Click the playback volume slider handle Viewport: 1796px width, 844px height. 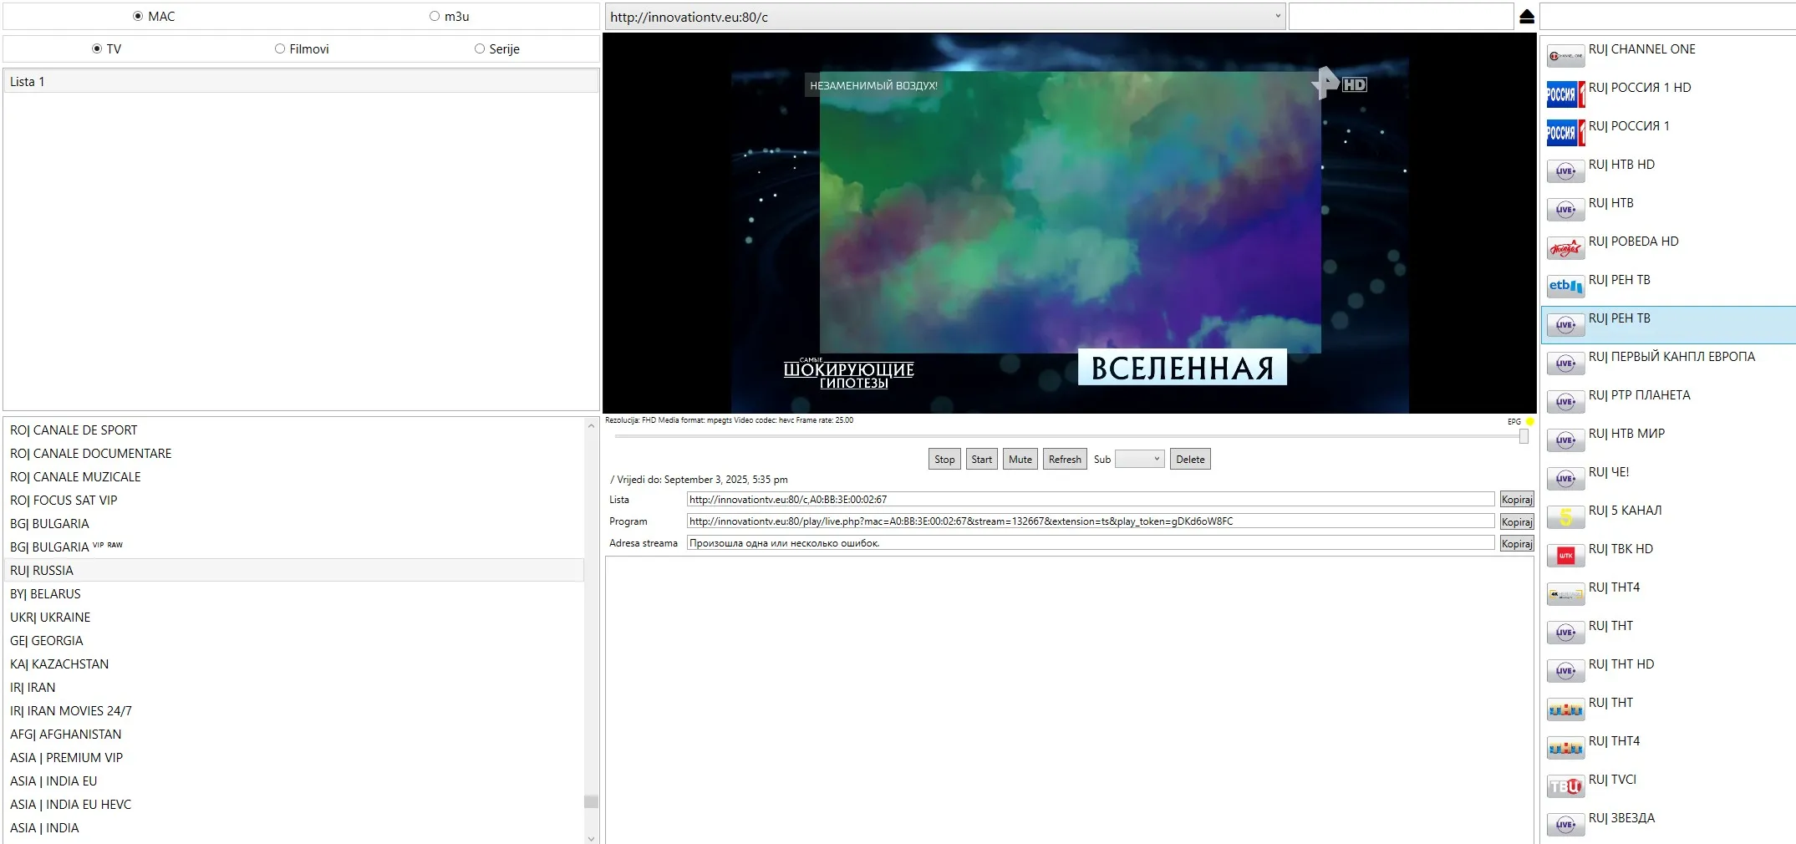(1524, 436)
